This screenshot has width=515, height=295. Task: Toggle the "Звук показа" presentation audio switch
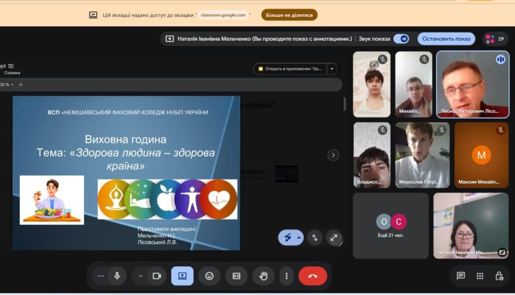tap(401, 39)
